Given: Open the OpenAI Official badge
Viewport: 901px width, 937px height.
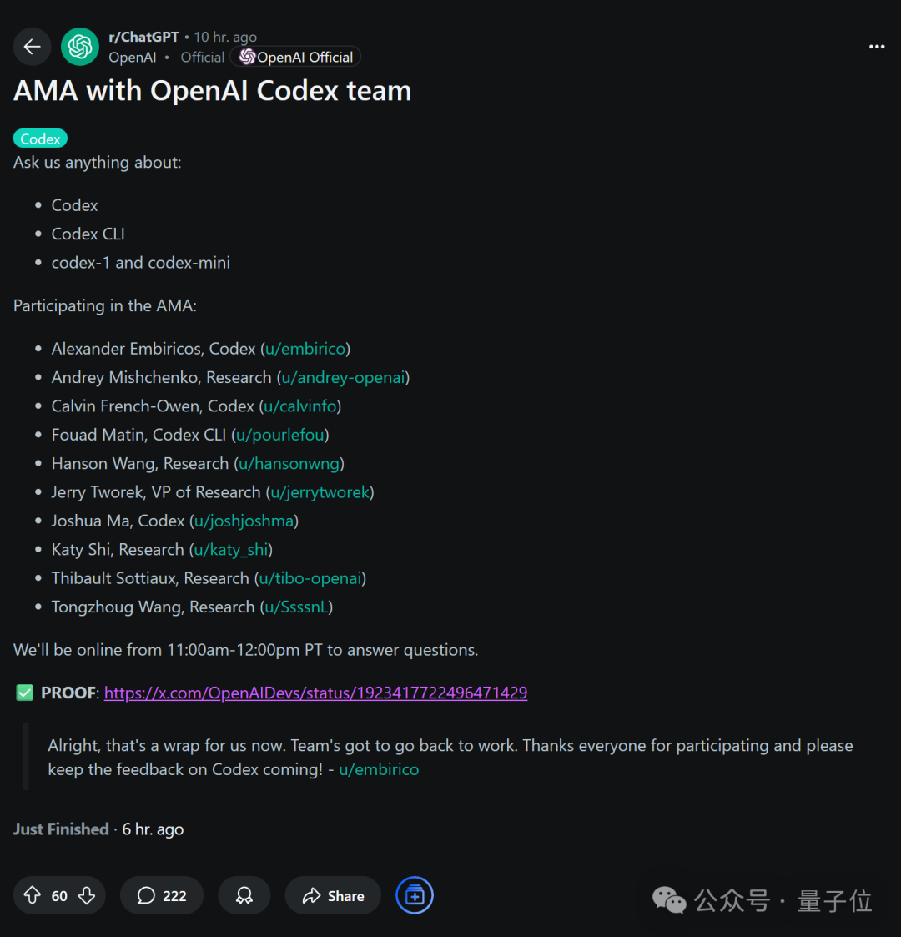Looking at the screenshot, I should (x=294, y=56).
